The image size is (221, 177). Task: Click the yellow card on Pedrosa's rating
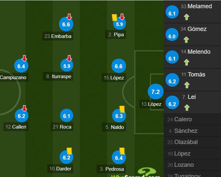click(122, 151)
